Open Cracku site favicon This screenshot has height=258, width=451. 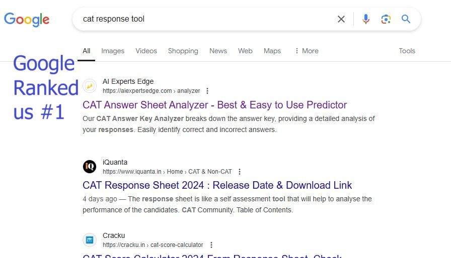point(90,240)
